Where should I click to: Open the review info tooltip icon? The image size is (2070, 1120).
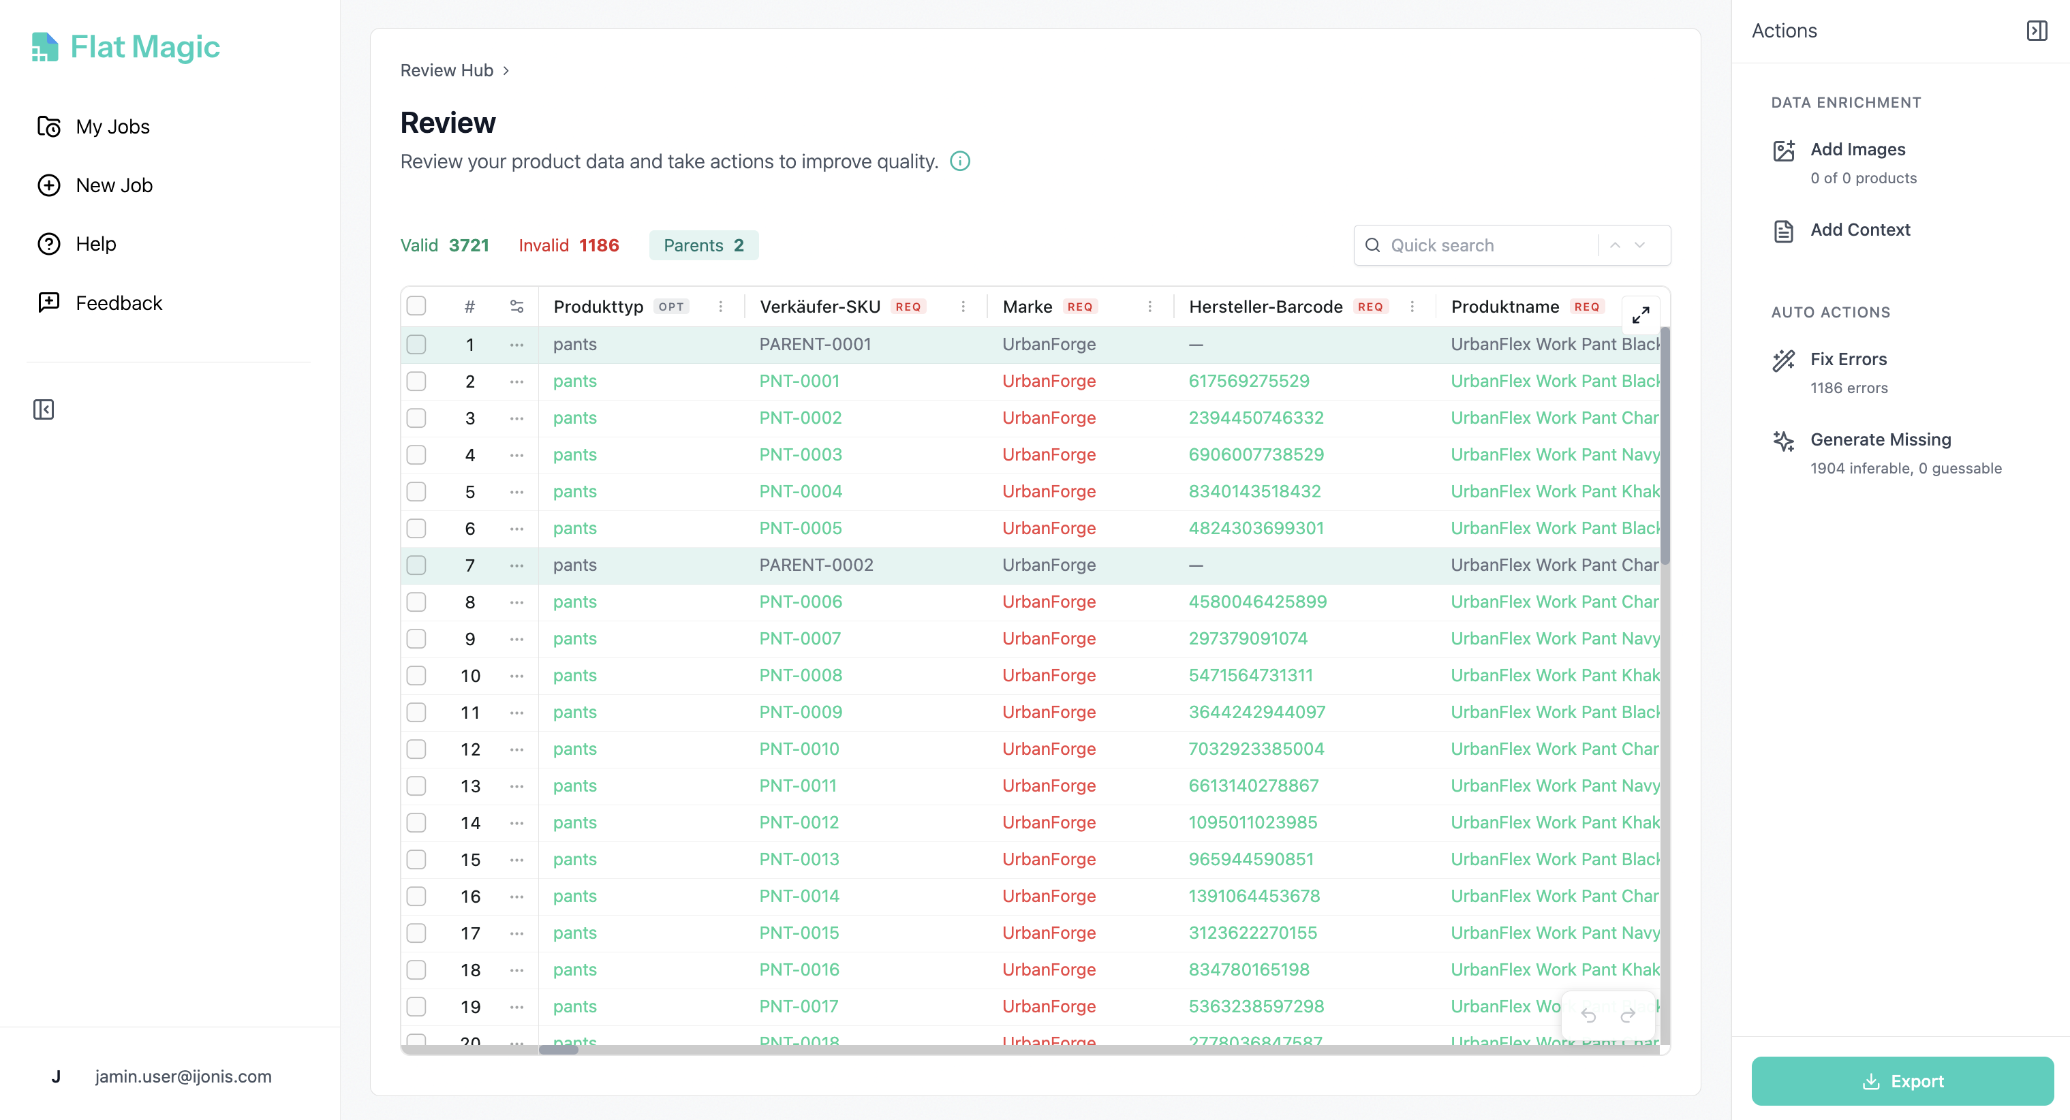click(x=961, y=161)
